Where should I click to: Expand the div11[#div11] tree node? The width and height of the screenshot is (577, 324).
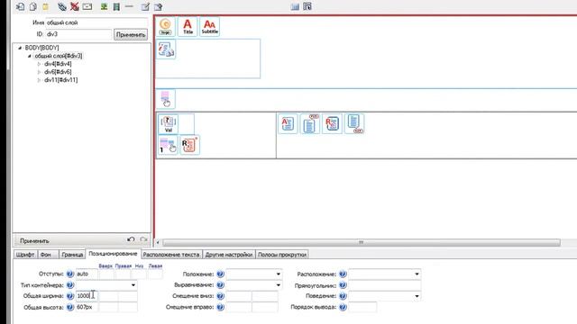tap(39, 80)
